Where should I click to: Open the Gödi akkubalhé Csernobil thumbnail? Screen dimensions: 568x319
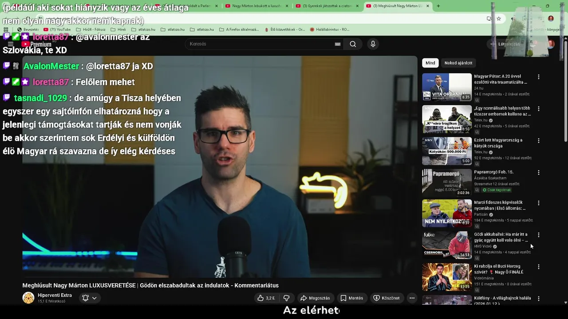click(x=447, y=245)
